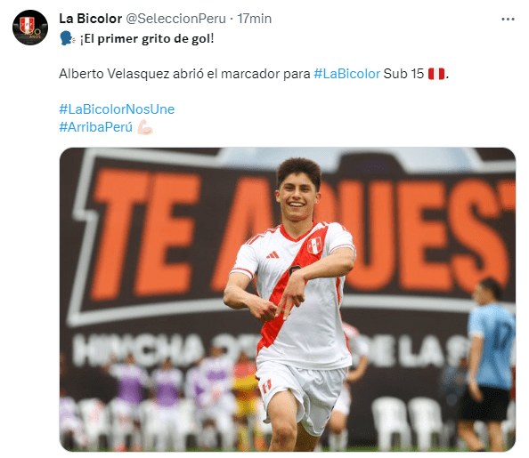Select the #ArribaPerú hashtag

pos(96,127)
